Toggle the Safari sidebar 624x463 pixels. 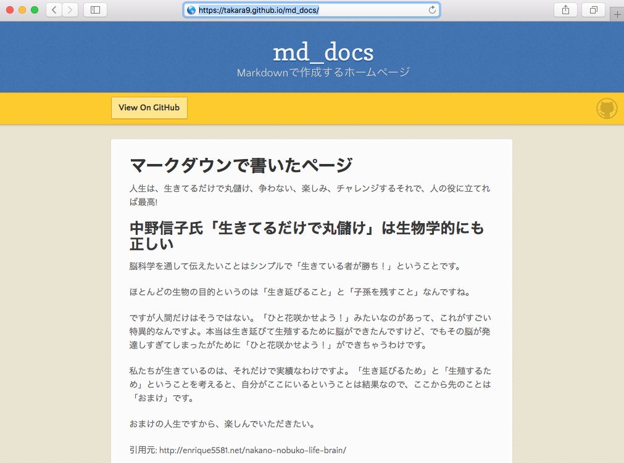94,10
